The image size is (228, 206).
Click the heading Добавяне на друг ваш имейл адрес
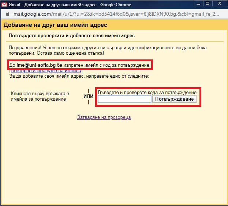[x=55, y=25]
